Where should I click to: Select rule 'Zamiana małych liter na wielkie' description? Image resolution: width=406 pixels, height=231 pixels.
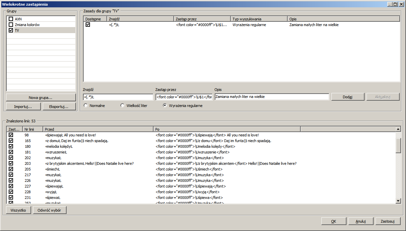click(314, 25)
